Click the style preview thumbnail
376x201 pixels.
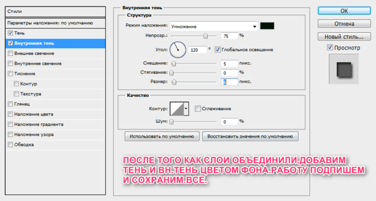tap(344, 69)
